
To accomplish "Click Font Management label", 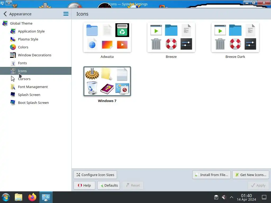I will pyautogui.click(x=33, y=87).
